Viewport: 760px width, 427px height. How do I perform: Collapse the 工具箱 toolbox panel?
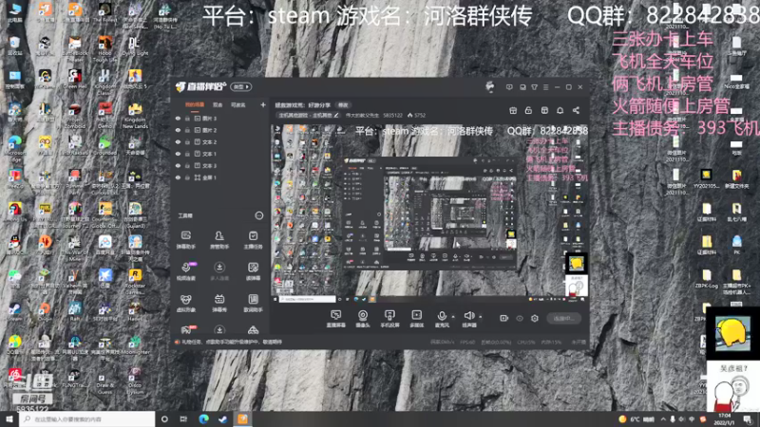pyautogui.click(x=258, y=215)
